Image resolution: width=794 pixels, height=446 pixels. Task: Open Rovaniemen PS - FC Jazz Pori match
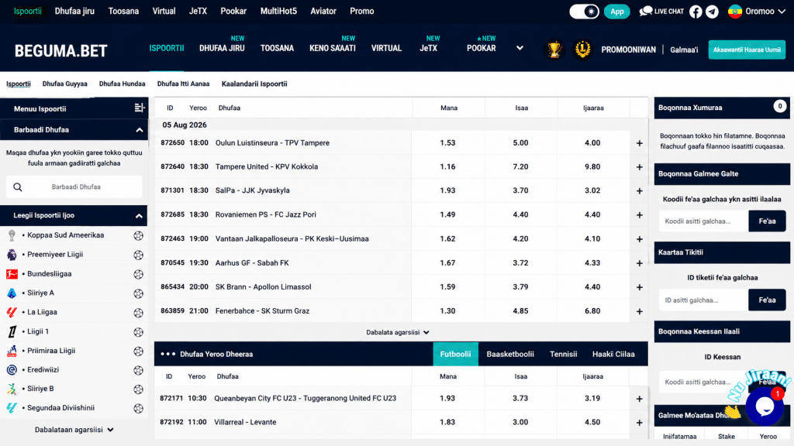tap(265, 214)
